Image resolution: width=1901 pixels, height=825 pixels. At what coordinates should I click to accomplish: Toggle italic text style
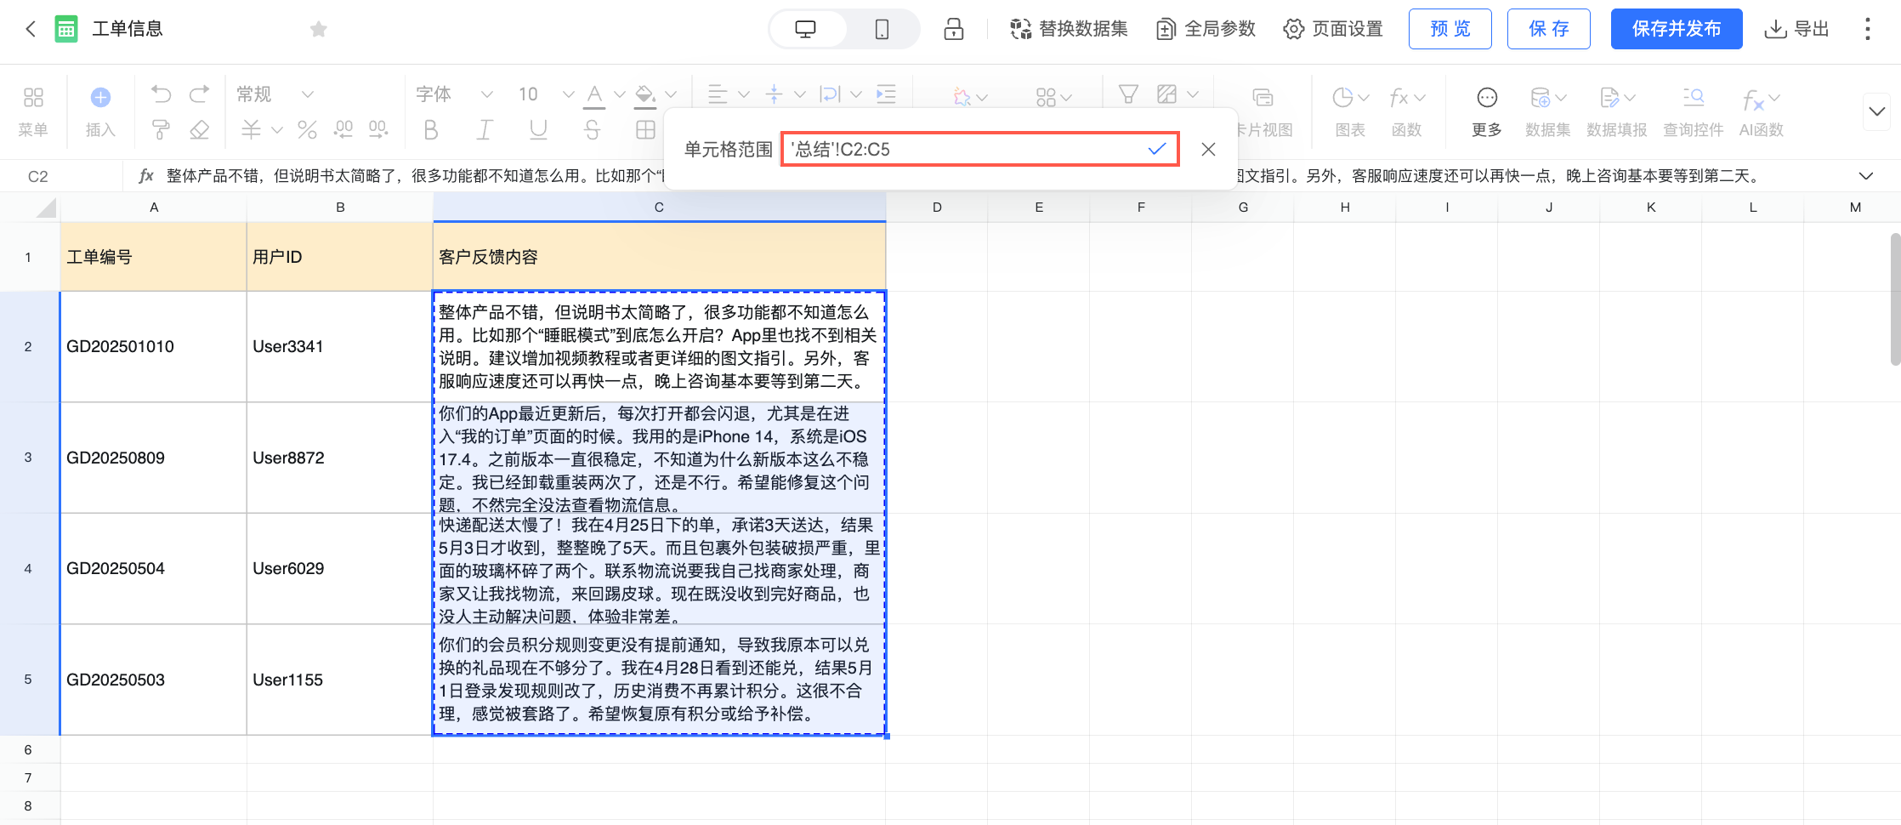[x=485, y=129]
